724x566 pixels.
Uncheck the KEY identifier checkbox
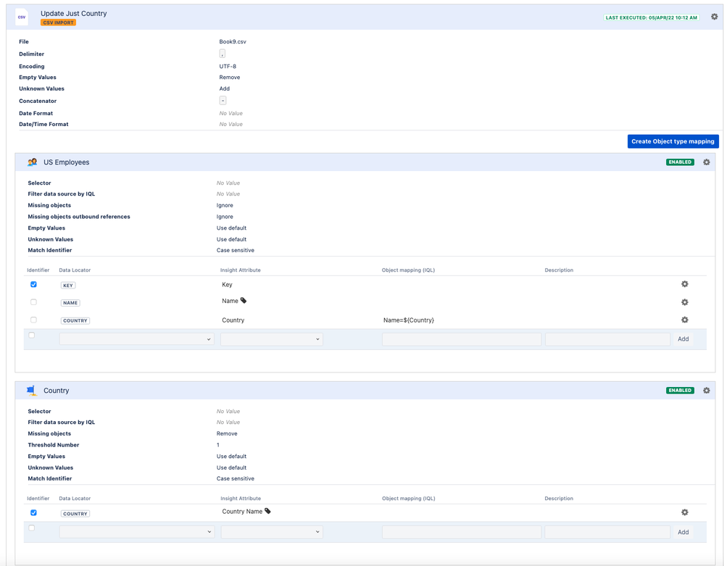34,284
